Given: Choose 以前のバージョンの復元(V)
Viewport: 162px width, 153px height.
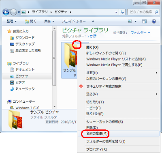Looking at the screenshot, I should 106,79.
